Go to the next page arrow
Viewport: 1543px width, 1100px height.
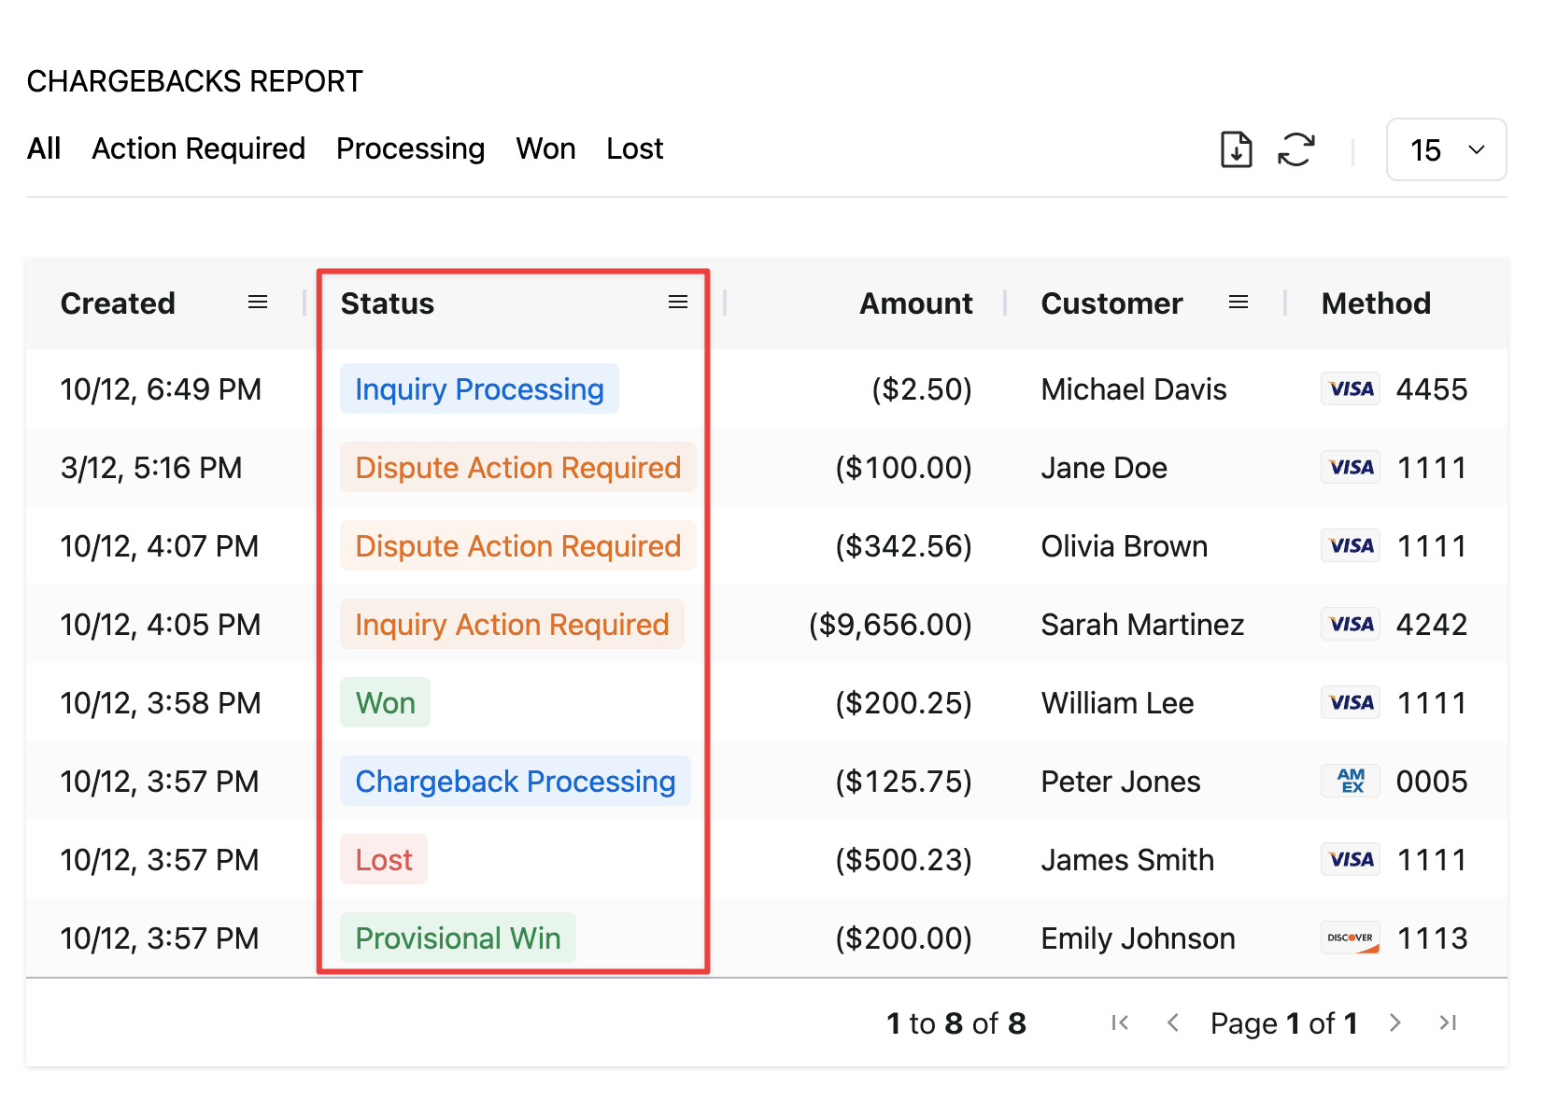[x=1395, y=1023]
